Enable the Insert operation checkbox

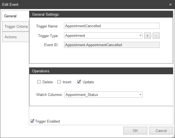click(x=59, y=82)
